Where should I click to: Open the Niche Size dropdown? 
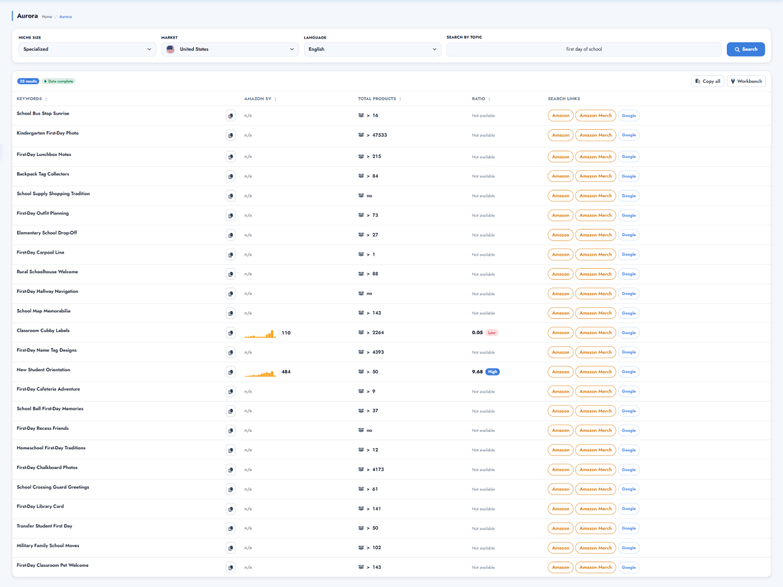(87, 49)
